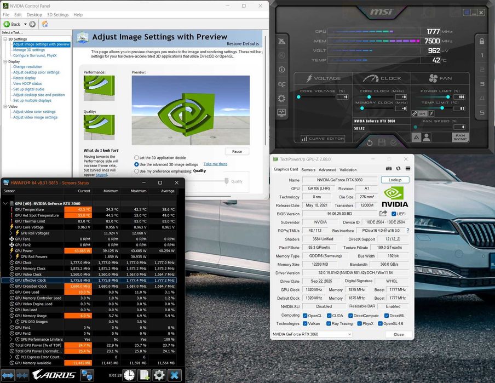495x383 pixels.
Task: Click HWiNFO expand columns arrows icon
Action: coord(8,375)
